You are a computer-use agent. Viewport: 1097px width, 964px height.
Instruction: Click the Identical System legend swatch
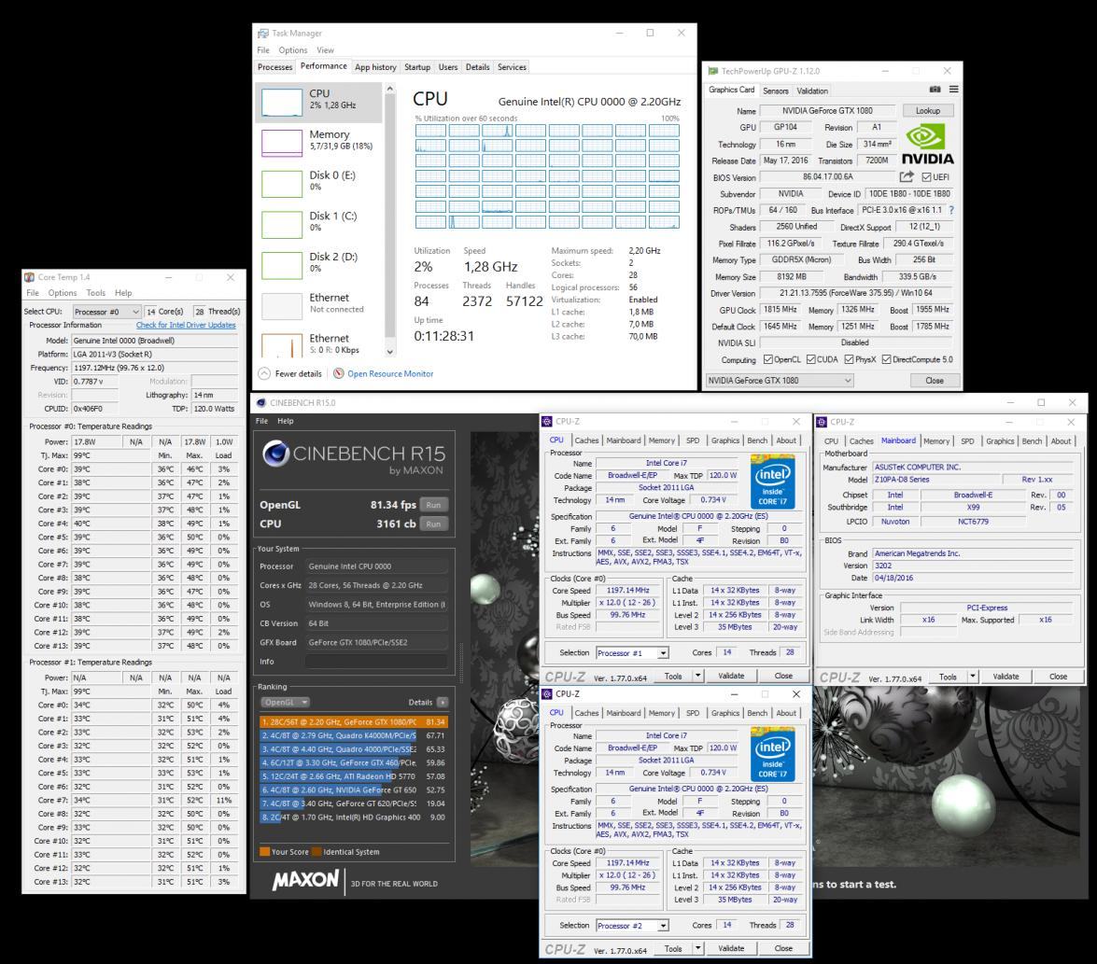316,851
